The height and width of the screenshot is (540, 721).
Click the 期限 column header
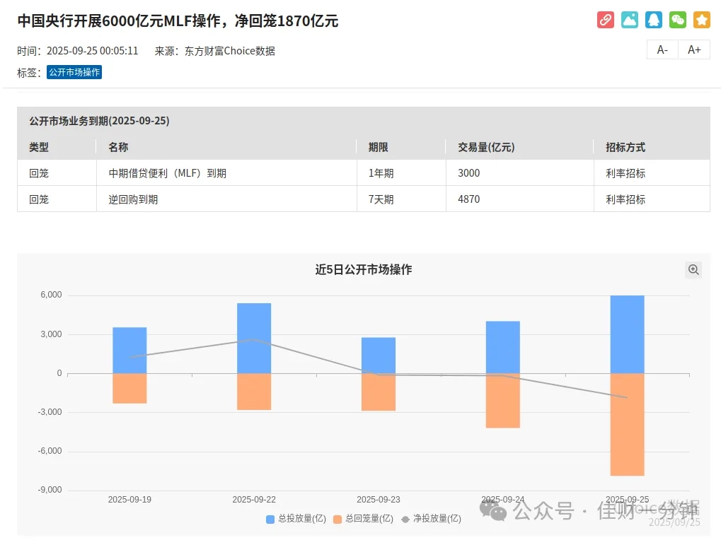point(378,147)
